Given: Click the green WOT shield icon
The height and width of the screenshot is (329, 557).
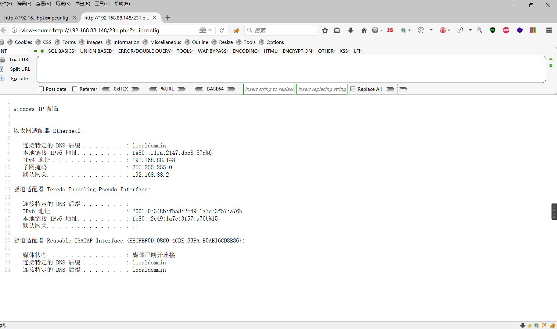Looking at the screenshot, I should coord(493,30).
